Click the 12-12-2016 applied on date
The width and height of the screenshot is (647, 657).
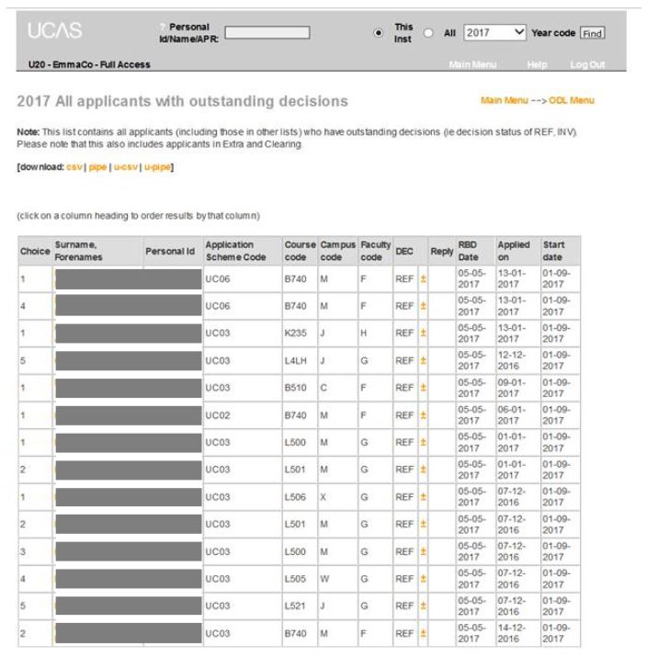pos(511,360)
